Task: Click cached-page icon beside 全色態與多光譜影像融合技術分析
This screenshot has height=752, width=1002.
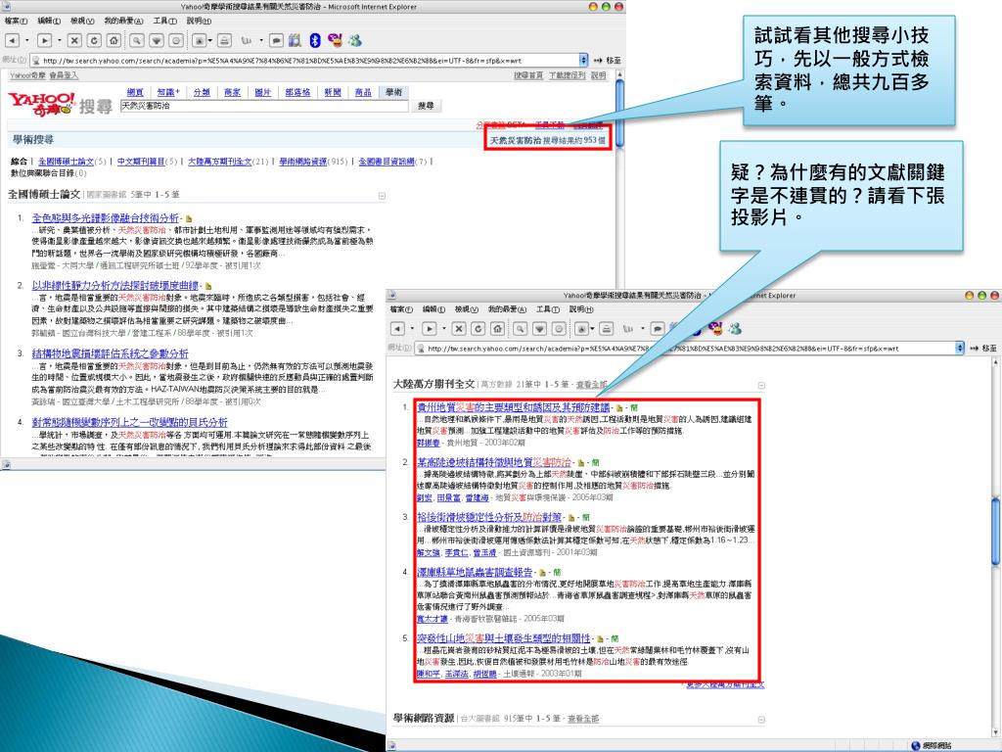Action: point(189,218)
